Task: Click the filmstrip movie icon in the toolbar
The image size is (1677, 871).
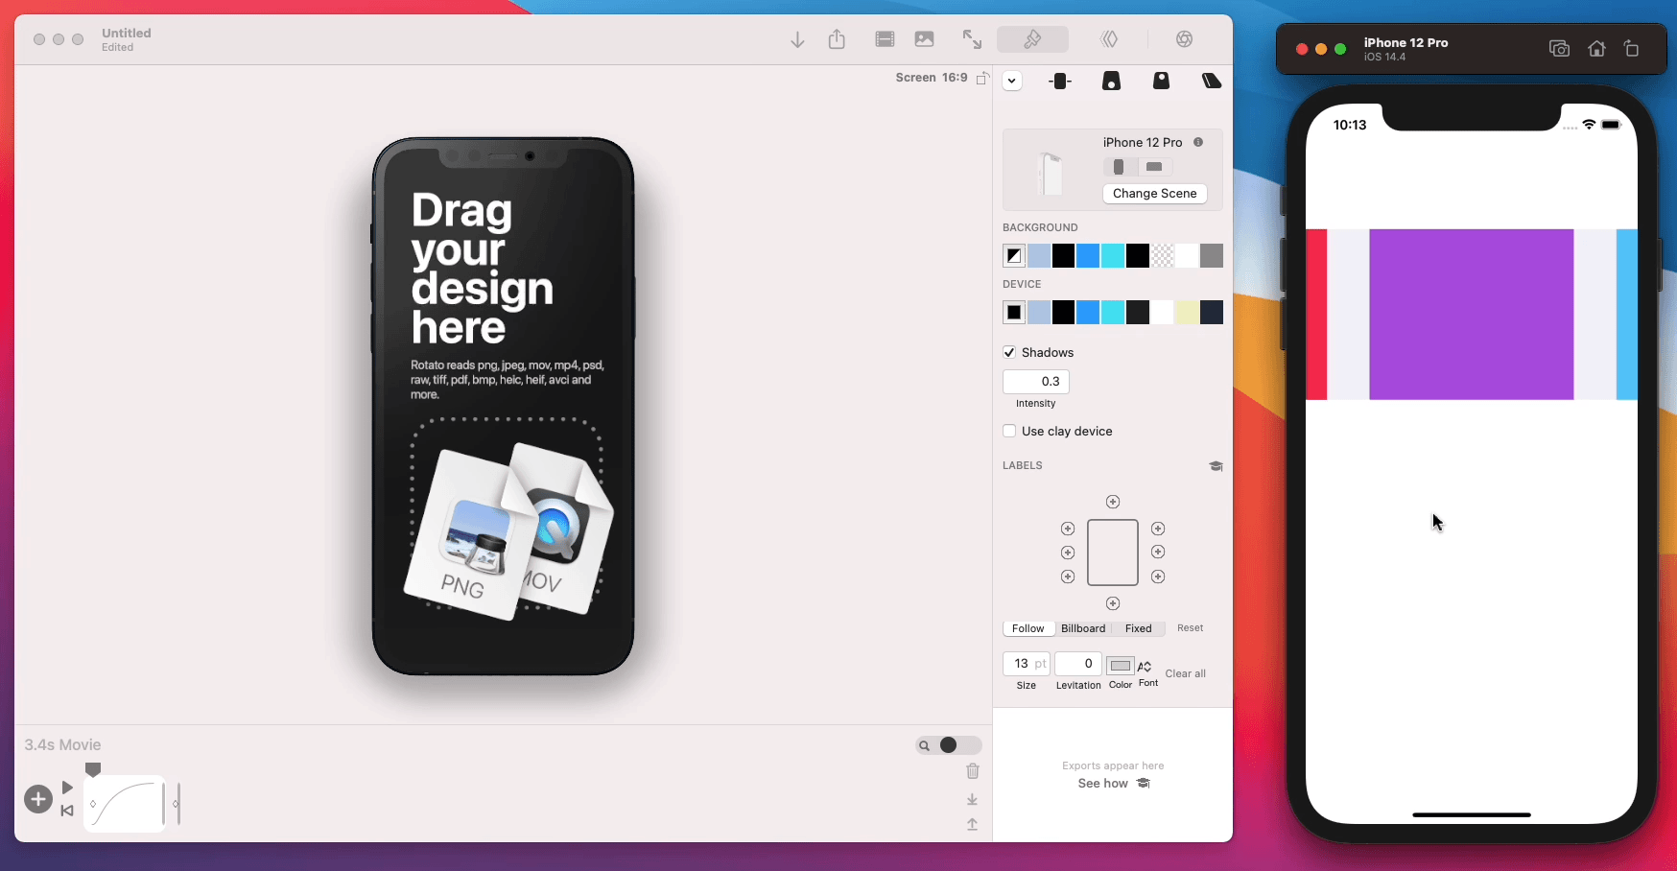Action: point(885,39)
